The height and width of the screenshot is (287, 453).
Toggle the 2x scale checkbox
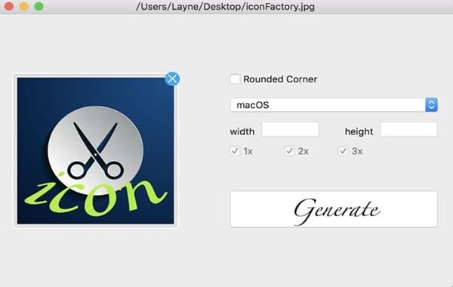coord(289,151)
